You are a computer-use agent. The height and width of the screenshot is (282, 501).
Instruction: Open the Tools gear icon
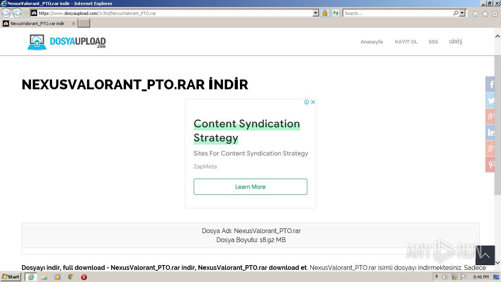point(494,14)
